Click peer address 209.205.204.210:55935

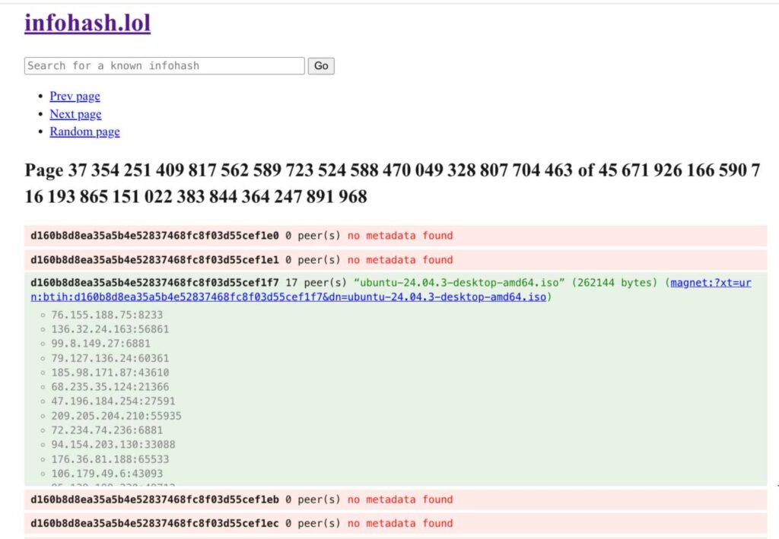coord(116,416)
